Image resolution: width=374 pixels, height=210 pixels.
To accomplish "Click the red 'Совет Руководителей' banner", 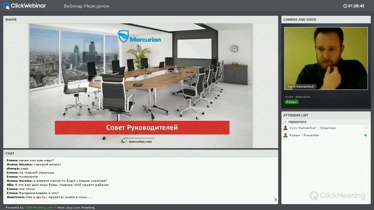I will click(x=142, y=128).
